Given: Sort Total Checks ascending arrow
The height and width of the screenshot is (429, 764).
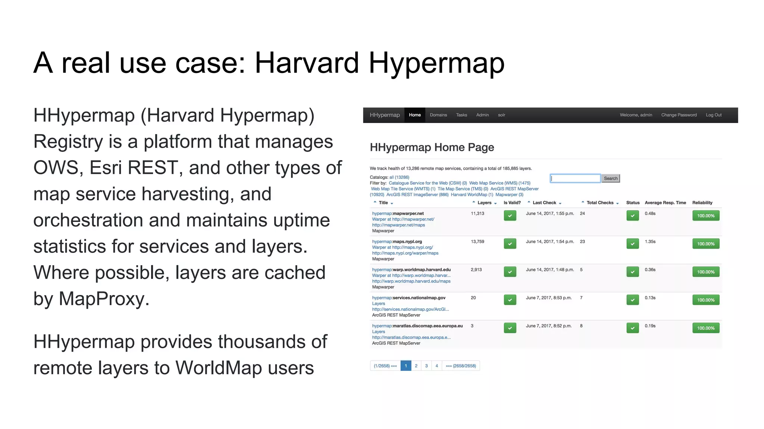Looking at the screenshot, I should [583, 202].
